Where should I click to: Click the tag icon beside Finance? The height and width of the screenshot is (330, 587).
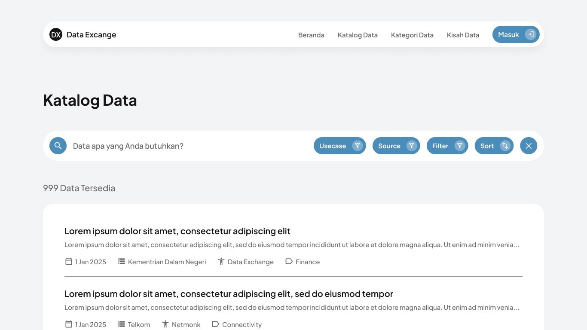click(x=289, y=261)
